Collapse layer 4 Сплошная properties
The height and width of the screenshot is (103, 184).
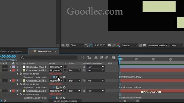11,91
